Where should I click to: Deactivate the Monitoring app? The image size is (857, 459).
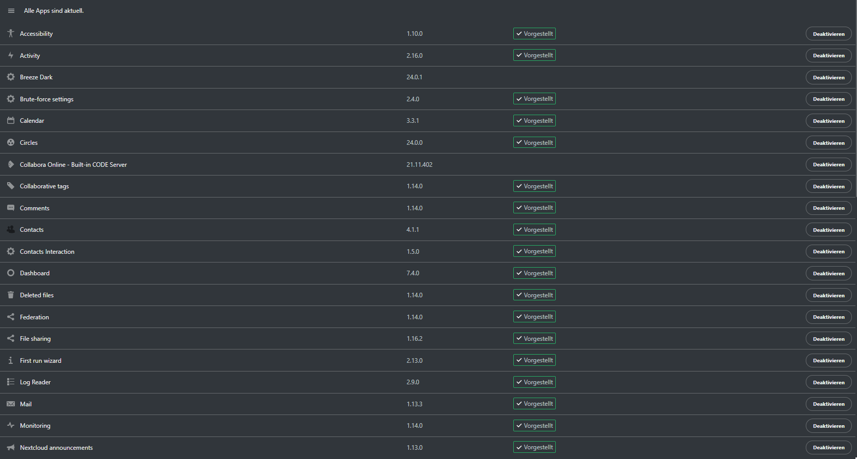tap(828, 426)
